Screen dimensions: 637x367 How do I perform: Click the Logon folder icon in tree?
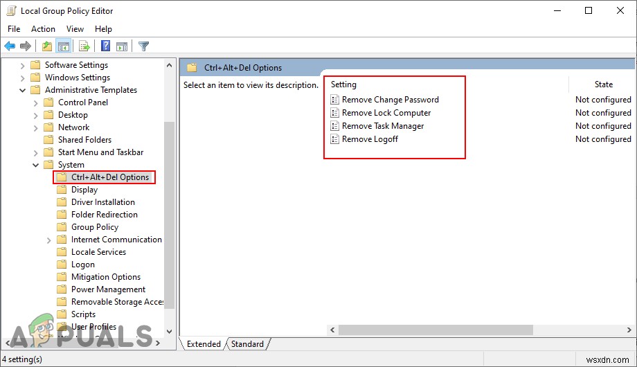coord(62,265)
